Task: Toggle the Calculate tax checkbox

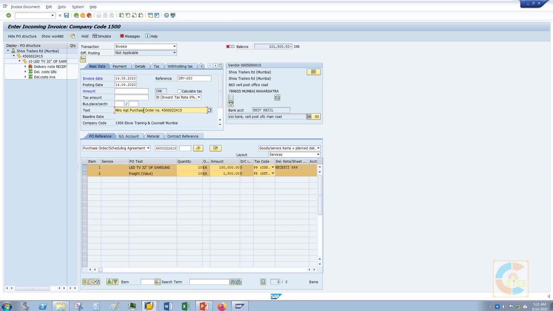Action: point(179,91)
